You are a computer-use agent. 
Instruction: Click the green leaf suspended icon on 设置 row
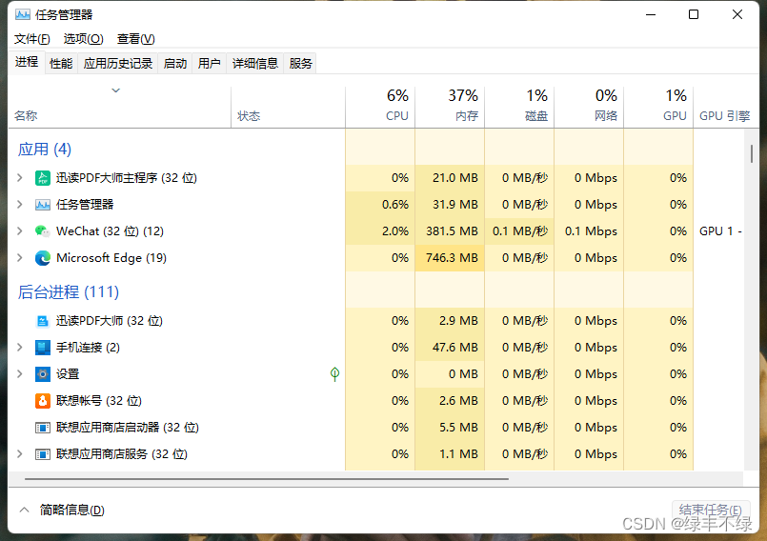tap(334, 374)
